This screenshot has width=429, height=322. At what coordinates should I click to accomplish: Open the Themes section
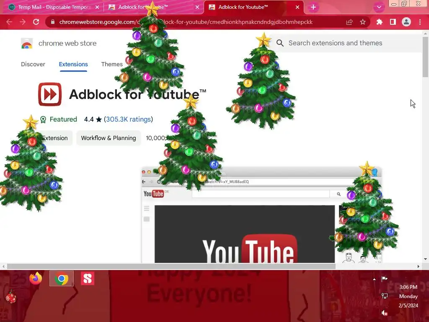(x=112, y=64)
